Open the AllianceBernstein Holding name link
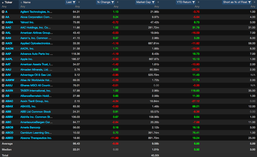The width and height of the screenshot is (257, 157). point(36,96)
